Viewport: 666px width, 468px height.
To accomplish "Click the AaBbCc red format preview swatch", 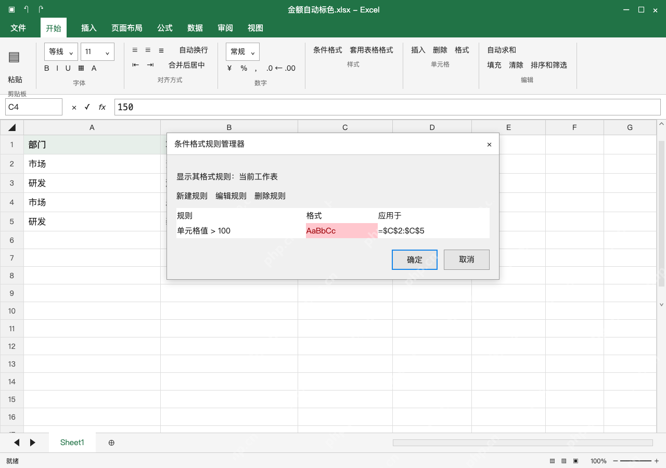I will tap(342, 231).
